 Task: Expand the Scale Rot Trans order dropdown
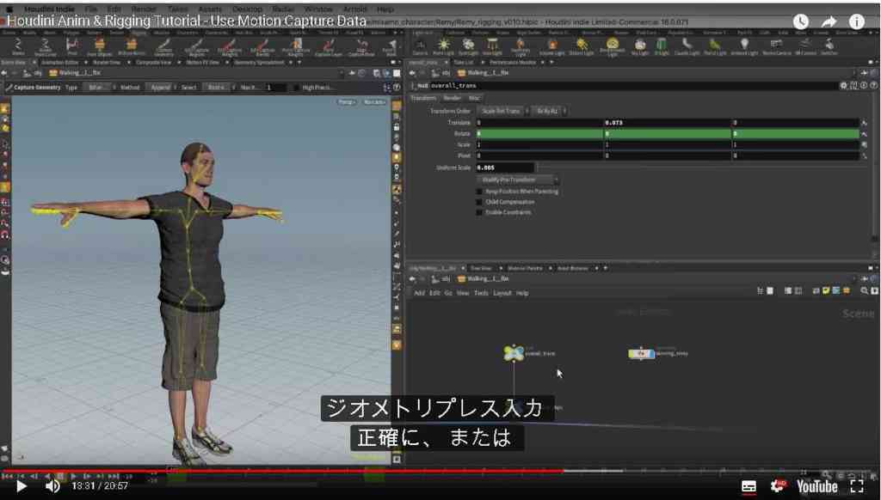point(503,111)
